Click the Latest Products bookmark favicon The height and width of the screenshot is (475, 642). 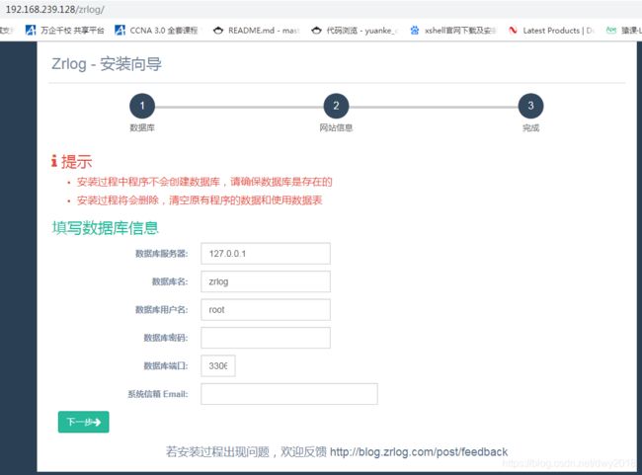(x=513, y=31)
